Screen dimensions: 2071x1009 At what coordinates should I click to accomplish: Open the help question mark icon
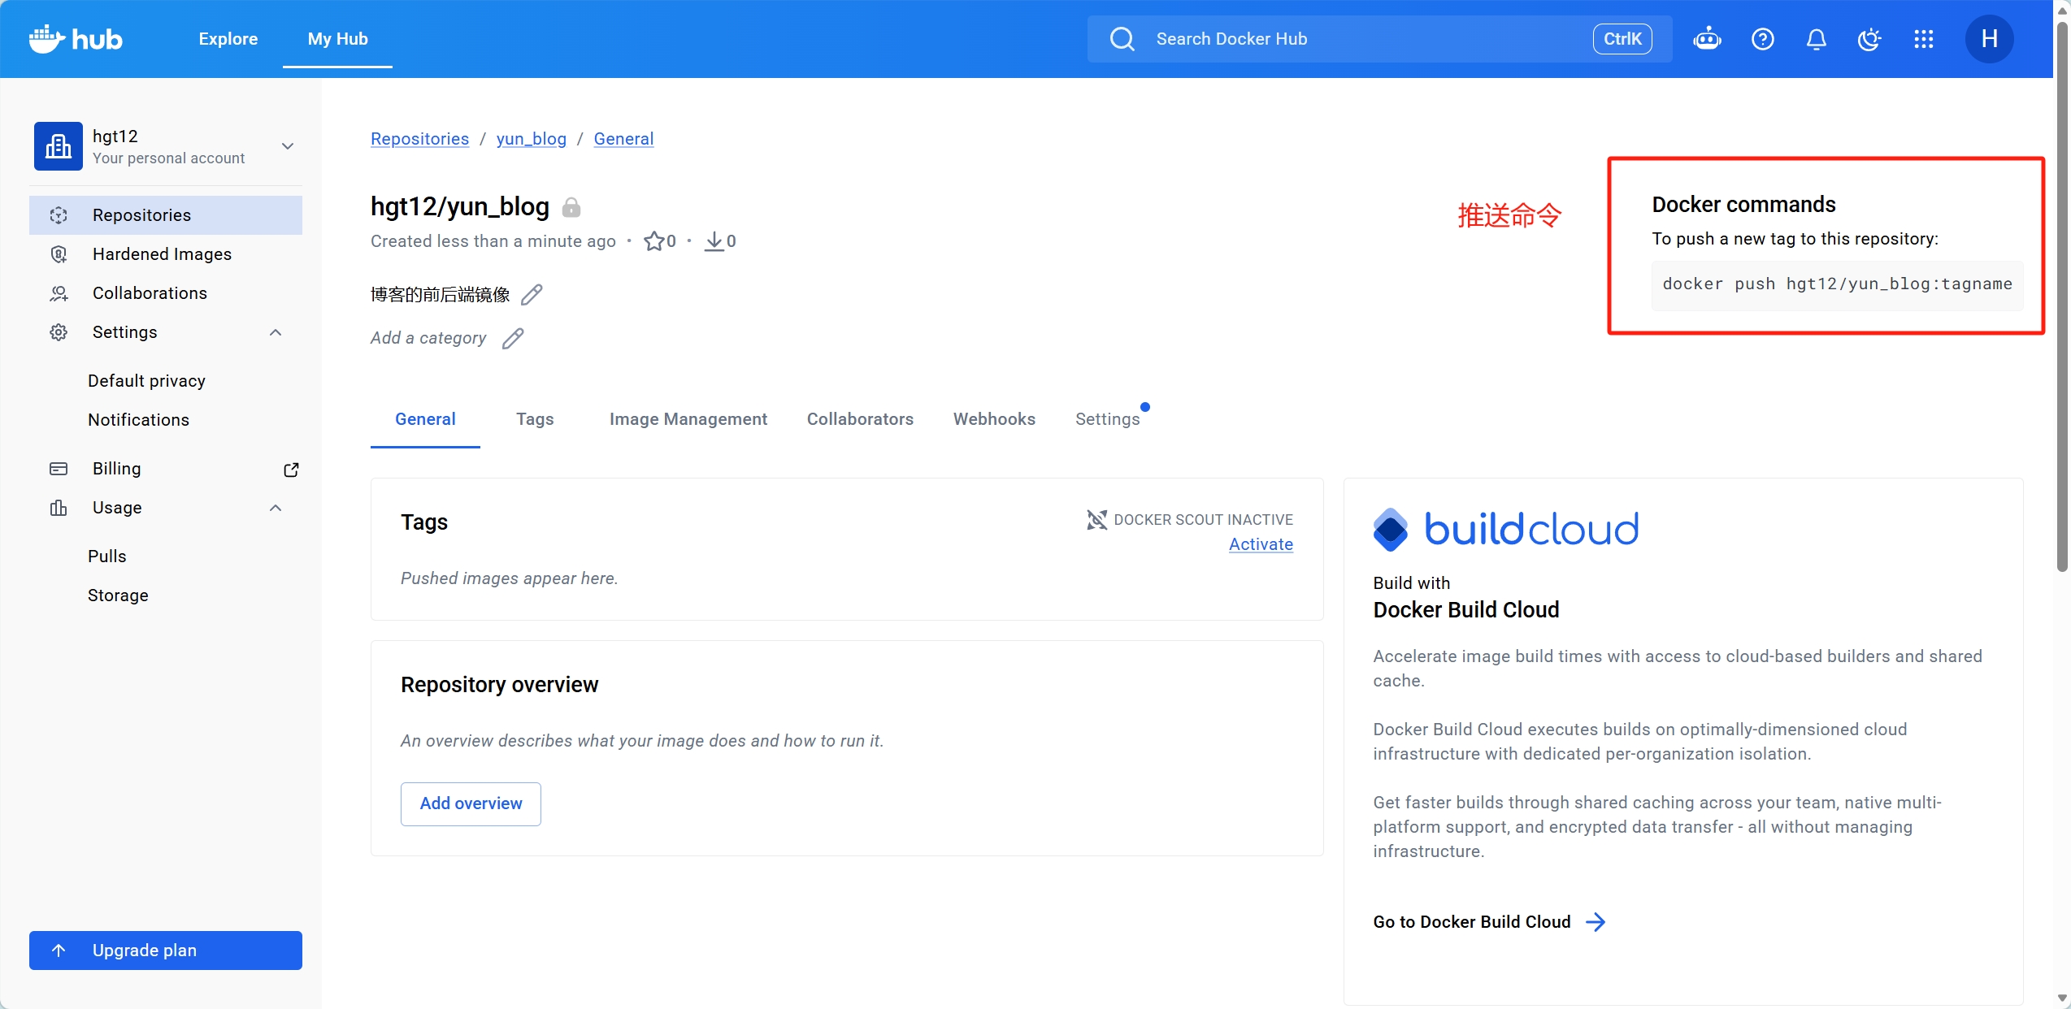[x=1762, y=39]
